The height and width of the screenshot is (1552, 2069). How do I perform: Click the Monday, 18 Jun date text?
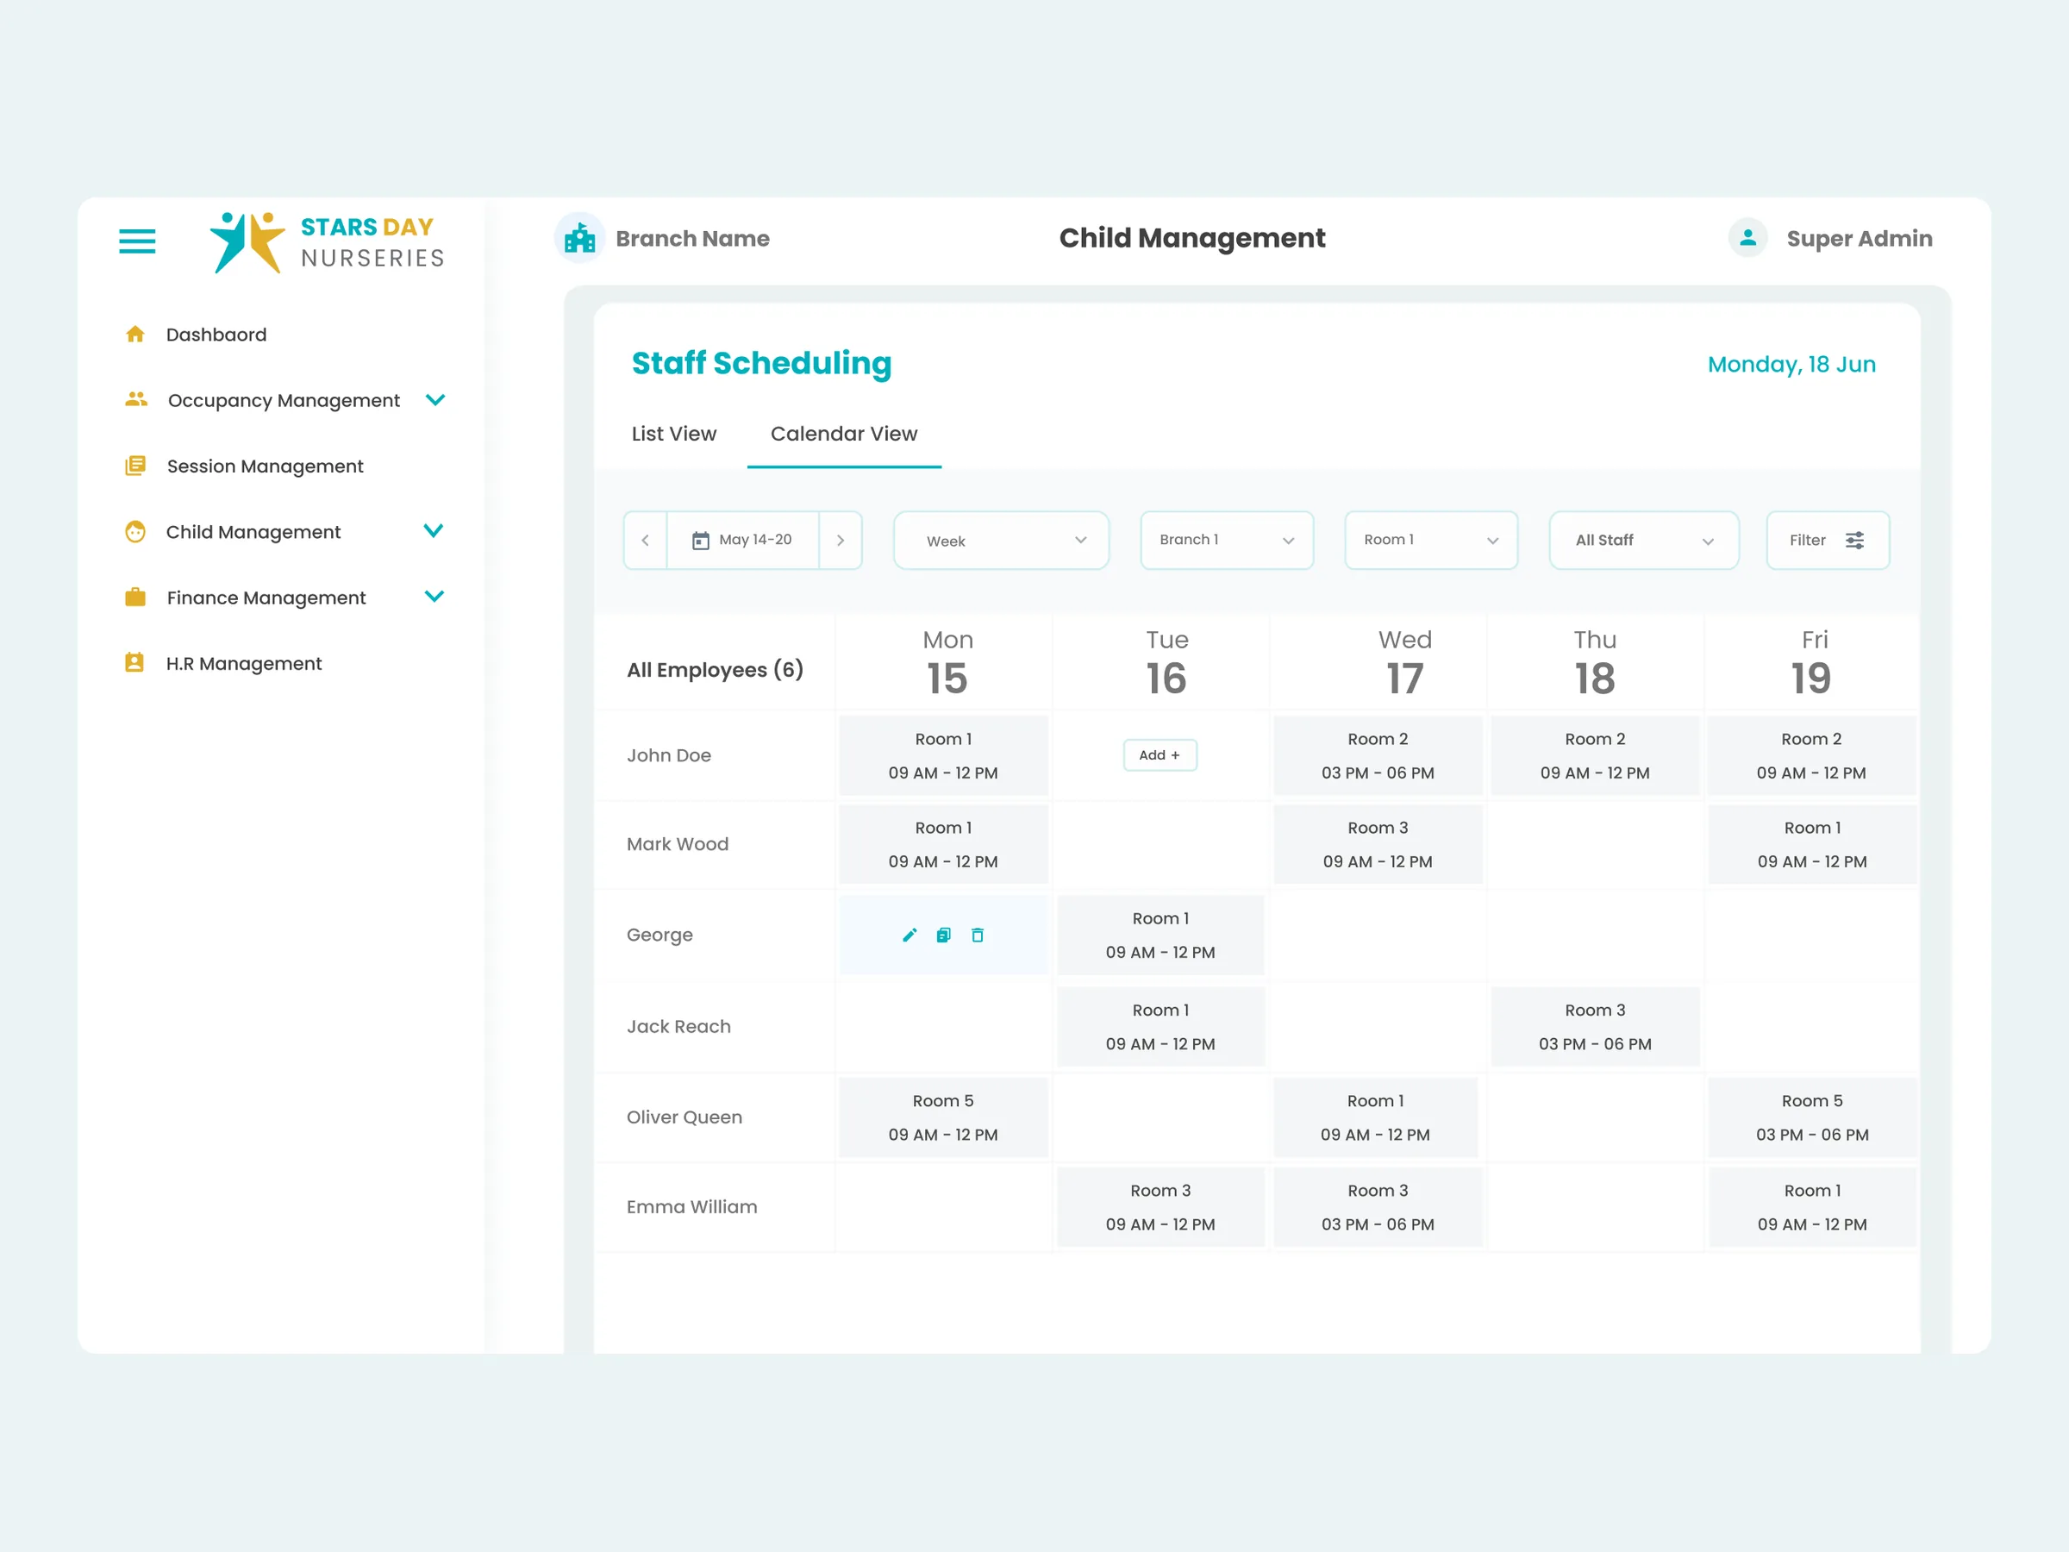point(1791,364)
